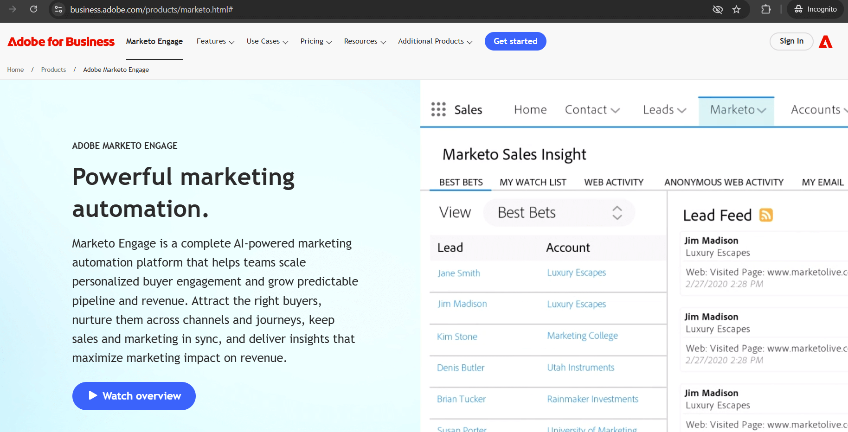Click the browser reload icon

[x=33, y=9]
